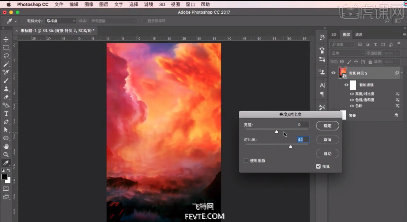Lock all layer attributes icon
This screenshot has height=222, width=407.
point(370,62)
